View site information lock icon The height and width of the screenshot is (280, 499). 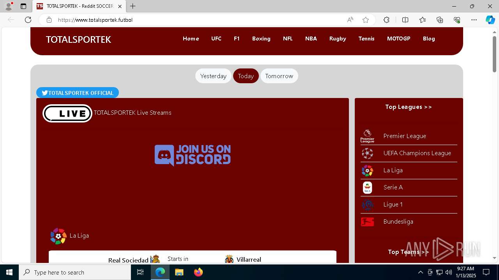pyautogui.click(x=49, y=20)
